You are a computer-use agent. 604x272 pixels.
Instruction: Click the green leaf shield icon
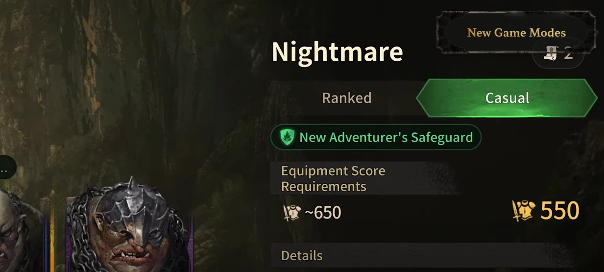(x=287, y=137)
